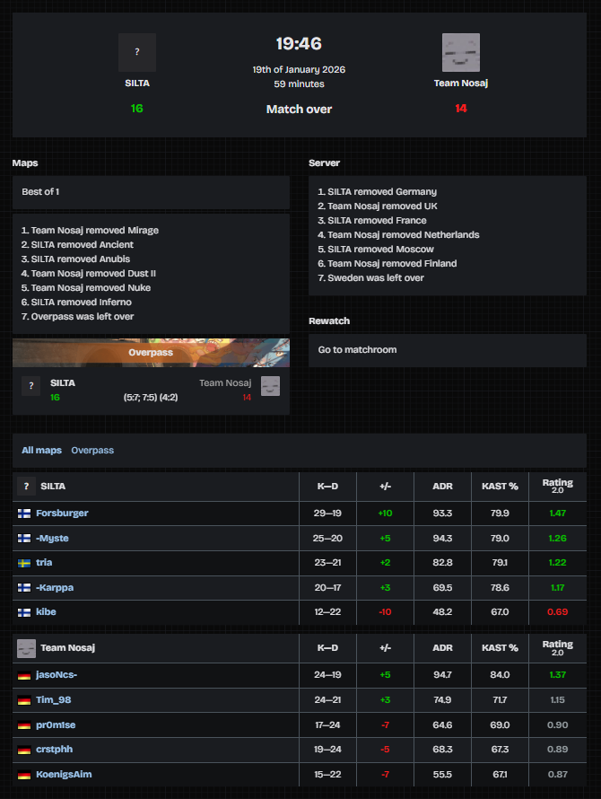
Task: Click Forsburger's 1.47 rating value
Action: (x=558, y=514)
